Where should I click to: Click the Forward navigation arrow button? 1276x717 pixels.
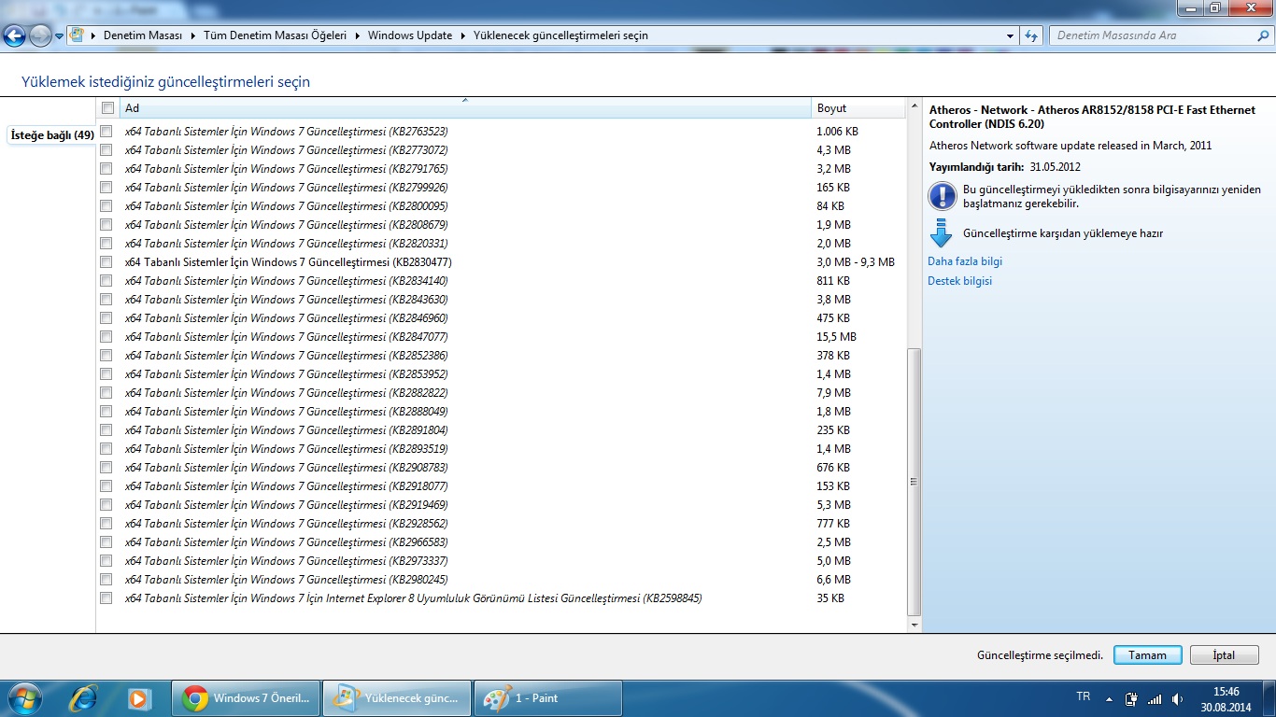[40, 36]
